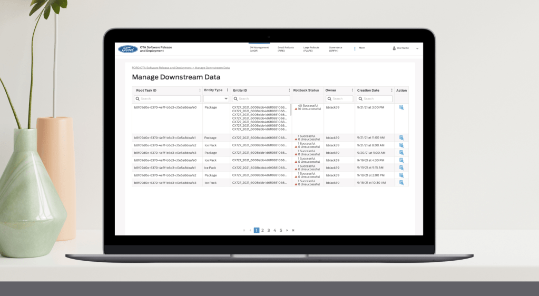The height and width of the screenshot is (296, 539).
Task: Go to the previous page arrow
Action: [x=250, y=230]
